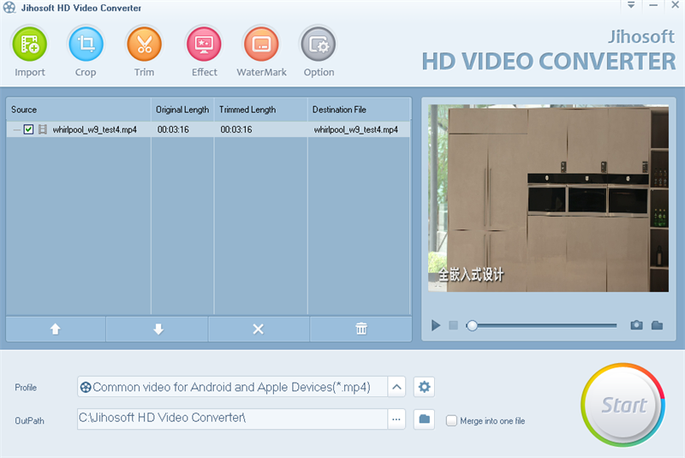
Task: Uncheck whirlpool_w9_test4.mp4 checkbox
Action: 28,129
